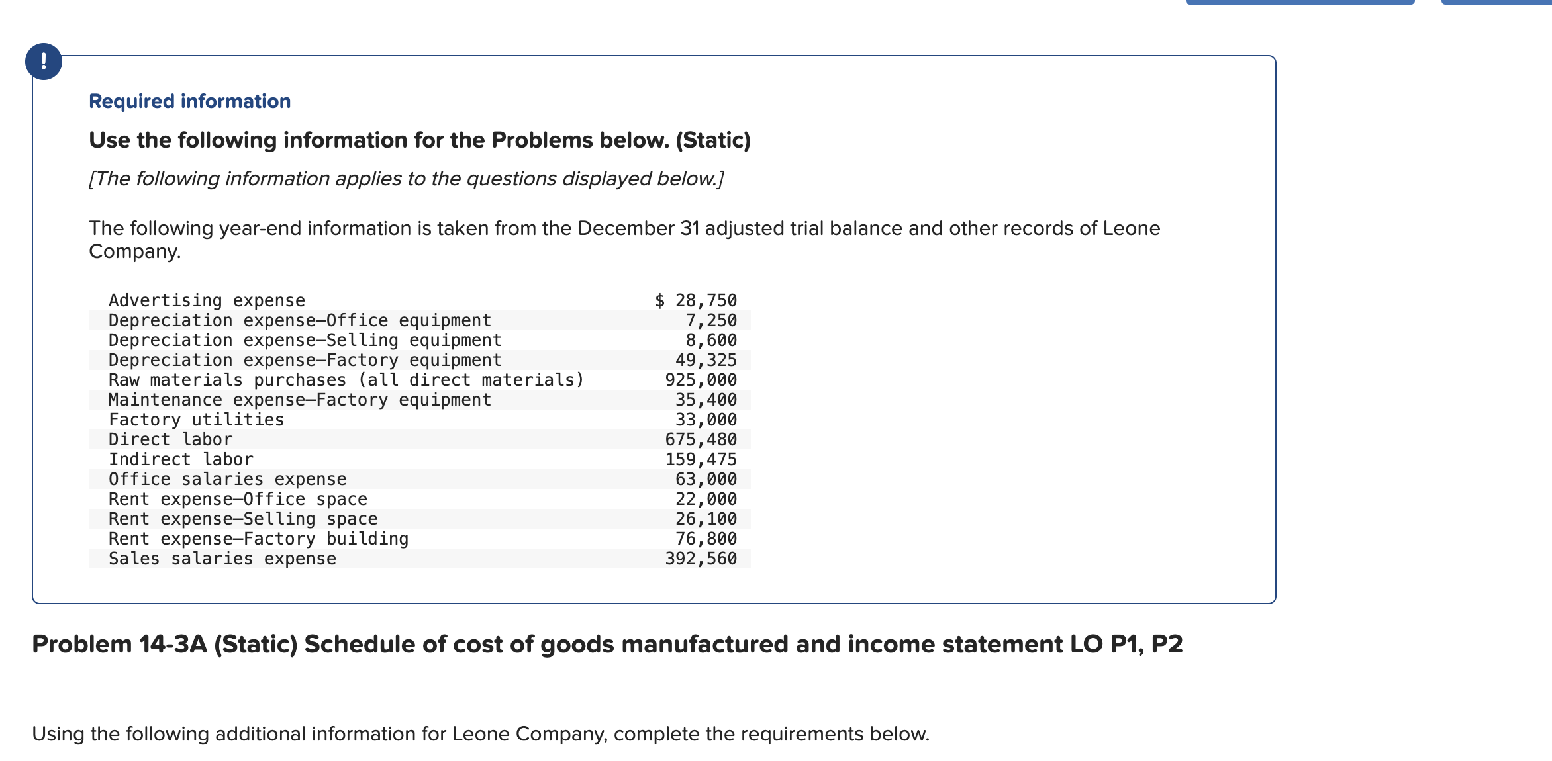Viewport: 1552px width, 761px height.
Task: Click the additional information instruction text below
Action: (x=480, y=733)
